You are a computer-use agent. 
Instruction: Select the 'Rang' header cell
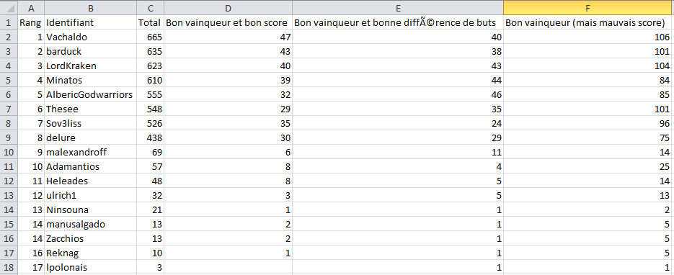point(30,22)
